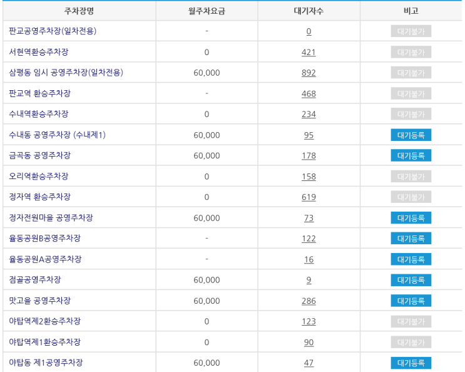Screen dimensions: 465x372
Task: Select 60,000 fee in 삼평동 row
Action: [x=207, y=73]
